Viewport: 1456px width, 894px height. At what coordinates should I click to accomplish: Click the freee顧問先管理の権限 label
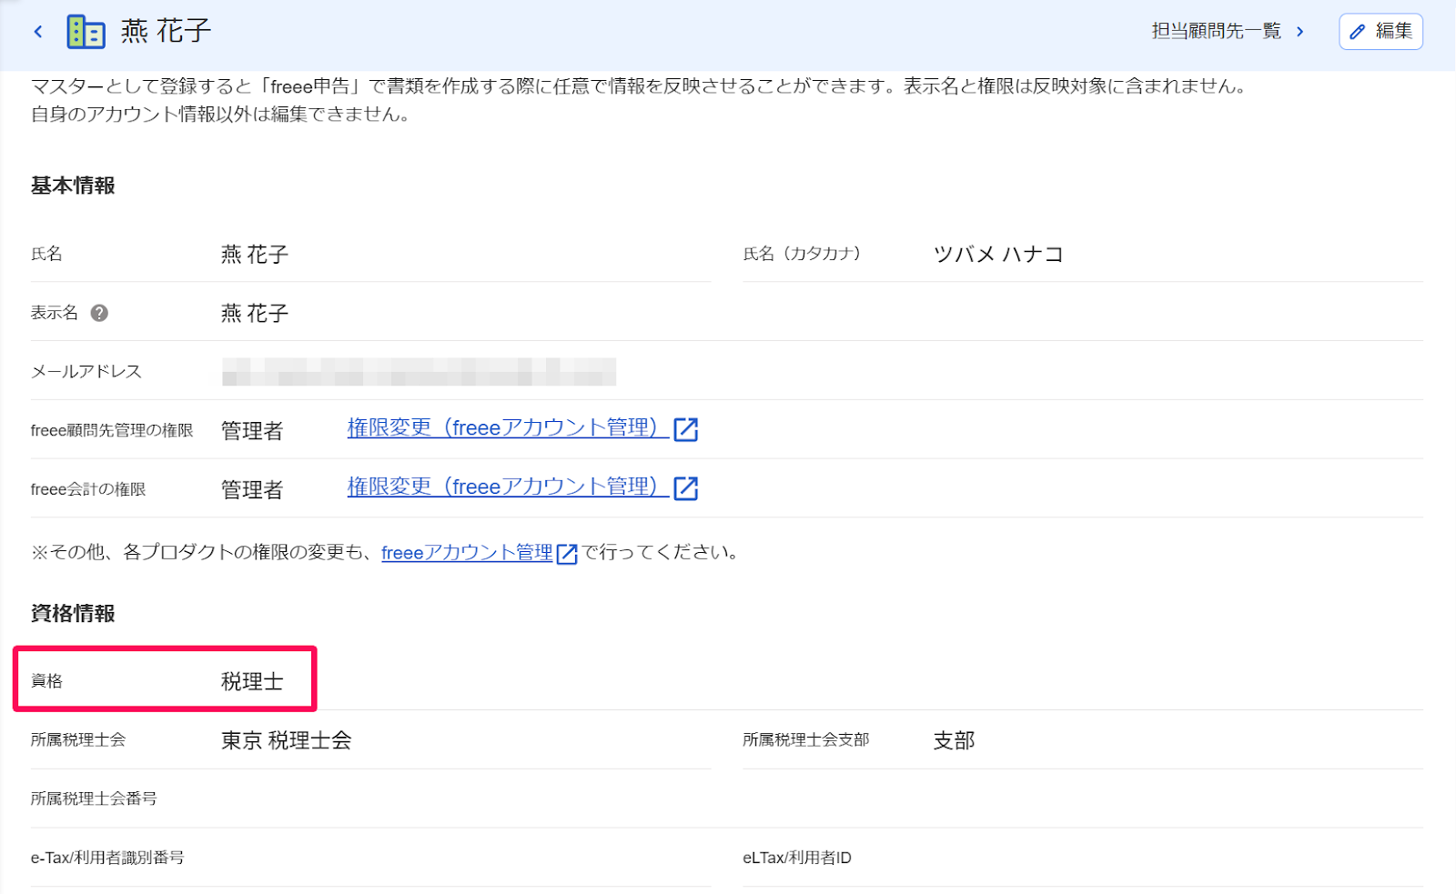pos(112,430)
